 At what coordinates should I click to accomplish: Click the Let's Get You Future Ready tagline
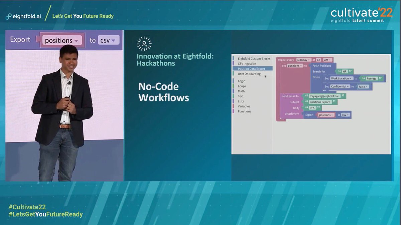point(83,16)
